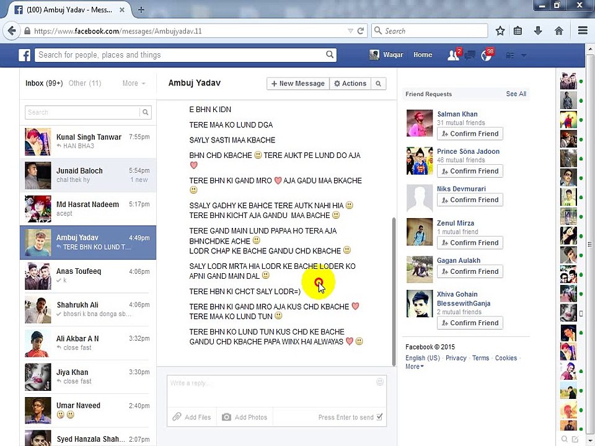The image size is (595, 446).
Task: Open Waqar profile link
Action: pos(386,55)
